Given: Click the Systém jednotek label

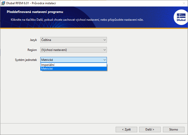Looking at the screenshot, I should tap(26, 60).
